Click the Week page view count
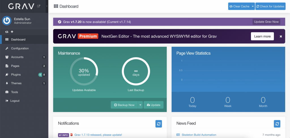The image size is (290, 138). click(228, 100)
